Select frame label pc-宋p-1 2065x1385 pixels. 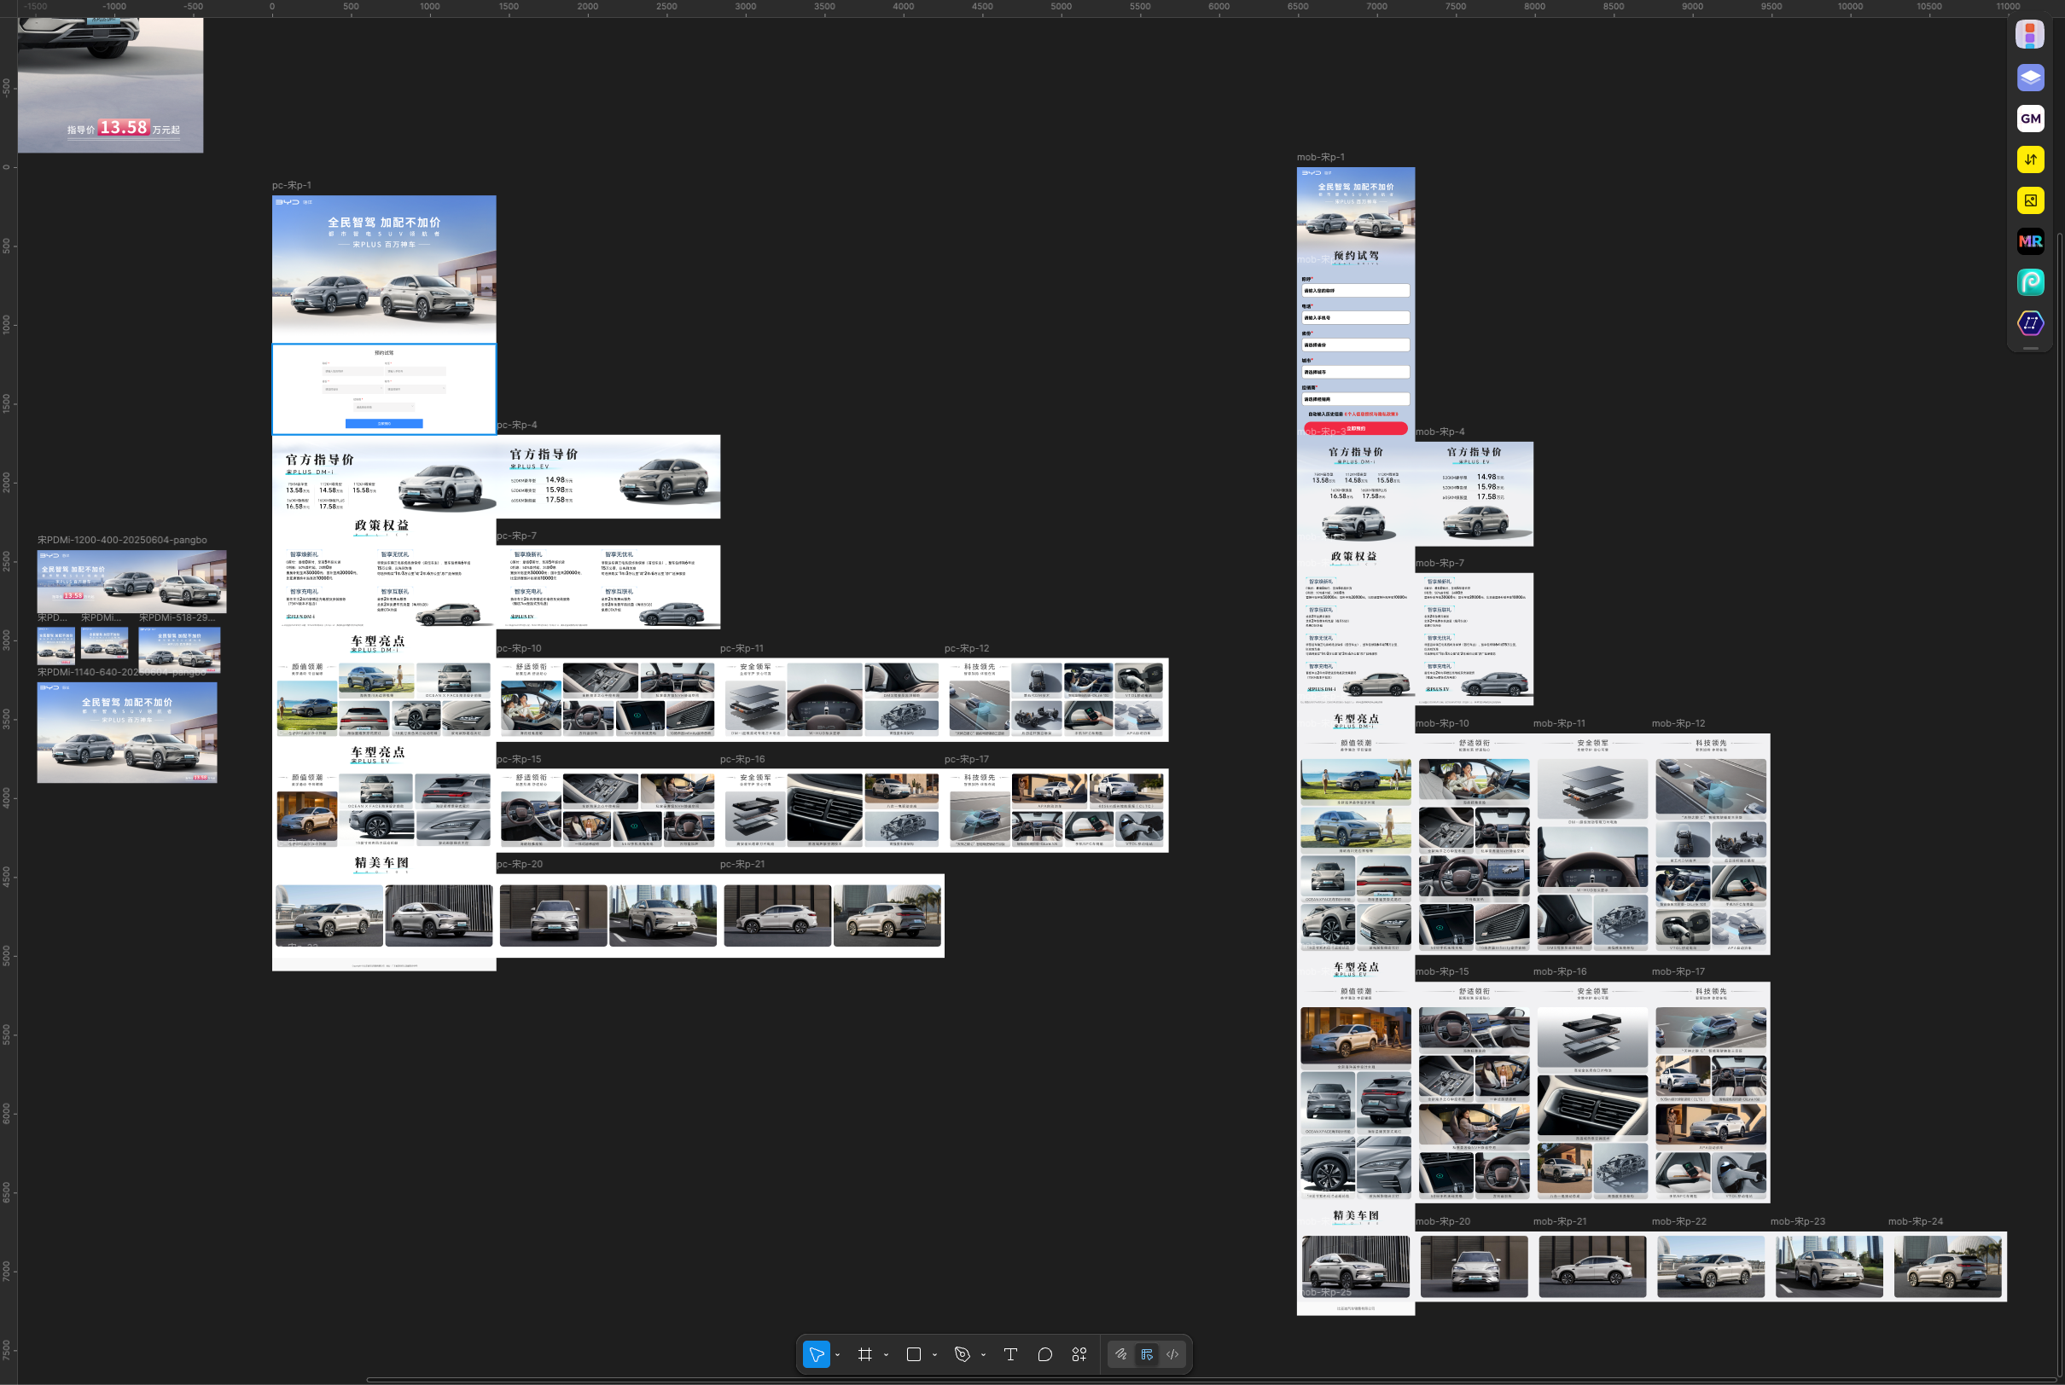292,186
